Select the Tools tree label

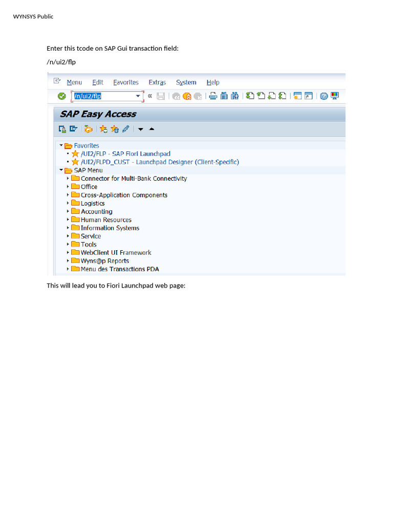(x=89, y=245)
